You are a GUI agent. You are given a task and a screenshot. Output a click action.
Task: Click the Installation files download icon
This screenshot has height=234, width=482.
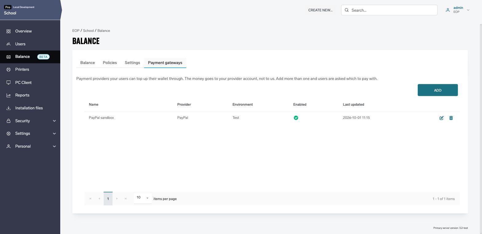point(9,108)
